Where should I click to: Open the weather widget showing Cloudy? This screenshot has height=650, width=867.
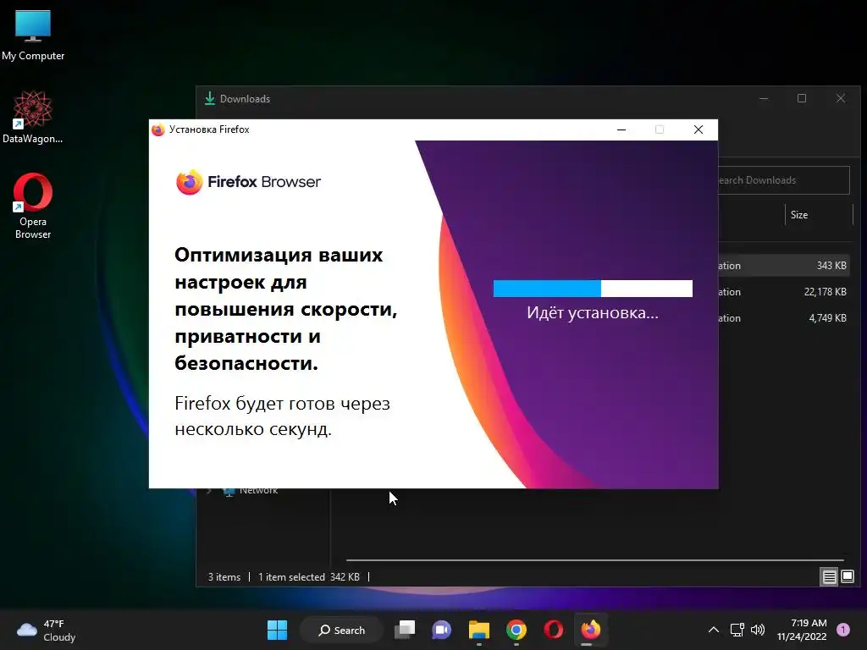47,630
